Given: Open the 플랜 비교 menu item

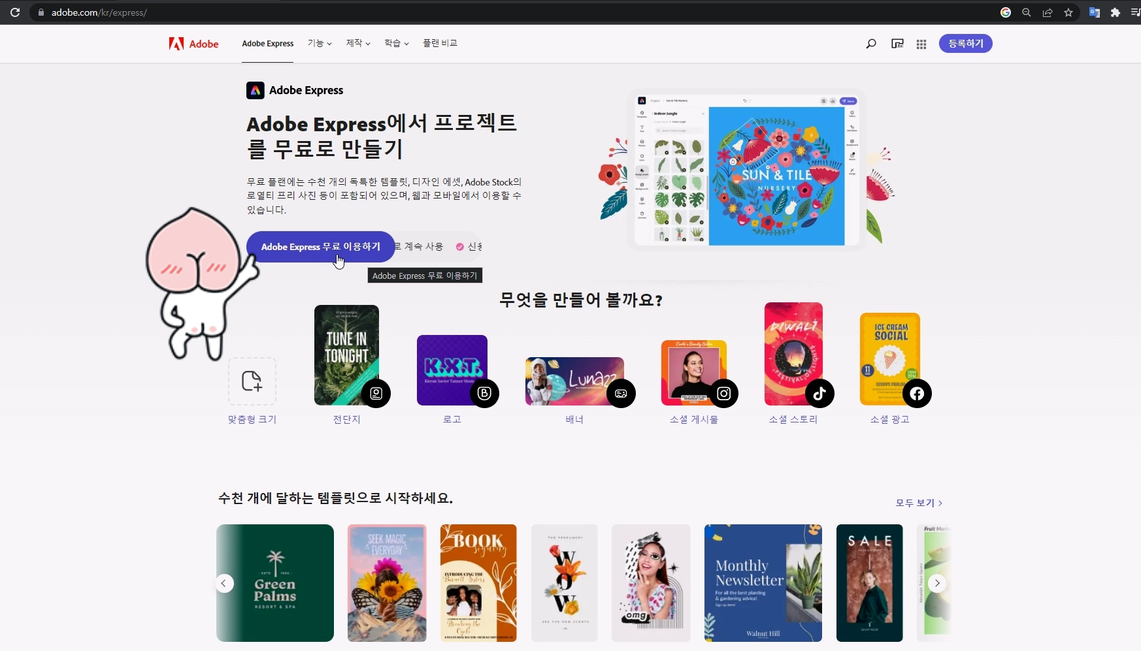Looking at the screenshot, I should (440, 43).
